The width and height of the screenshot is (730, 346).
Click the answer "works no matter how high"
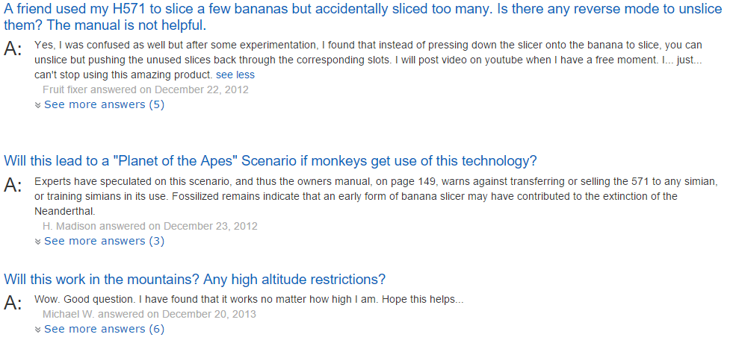(249, 299)
